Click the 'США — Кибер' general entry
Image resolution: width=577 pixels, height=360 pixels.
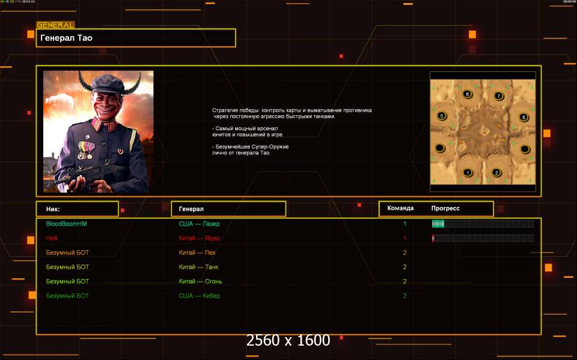coord(199,296)
